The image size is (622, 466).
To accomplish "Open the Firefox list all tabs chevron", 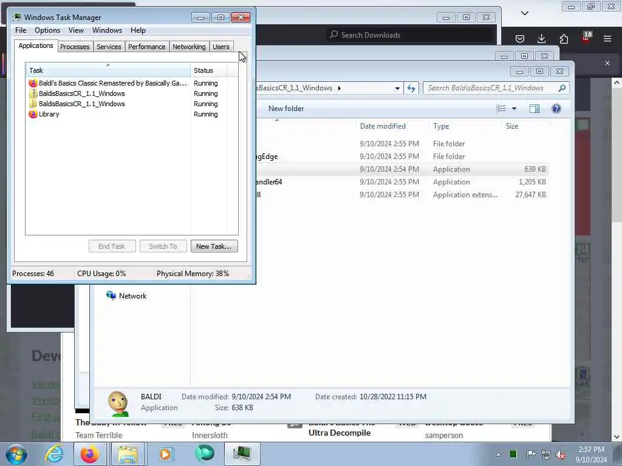I will click(524, 13).
